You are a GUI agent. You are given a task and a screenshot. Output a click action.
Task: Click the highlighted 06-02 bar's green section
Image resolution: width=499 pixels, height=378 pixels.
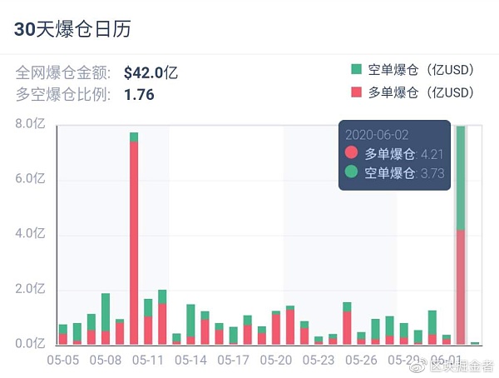461,177
